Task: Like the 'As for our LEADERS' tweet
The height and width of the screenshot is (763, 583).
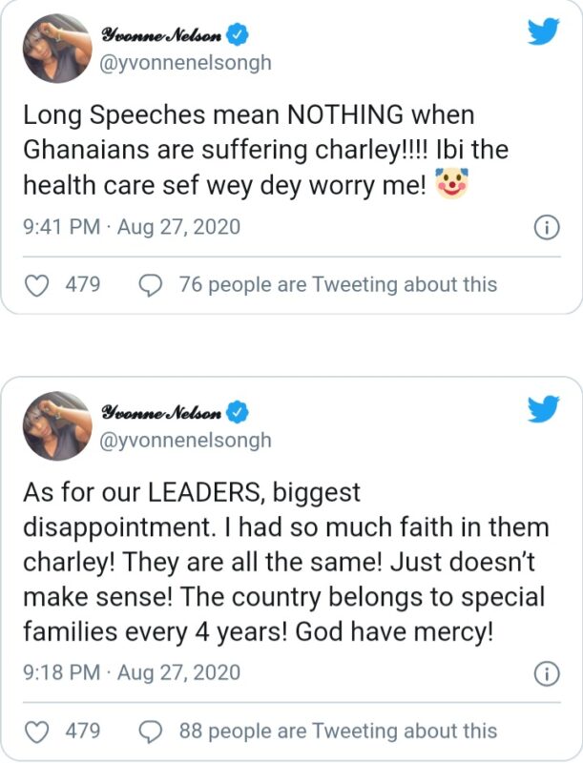Action: (36, 732)
